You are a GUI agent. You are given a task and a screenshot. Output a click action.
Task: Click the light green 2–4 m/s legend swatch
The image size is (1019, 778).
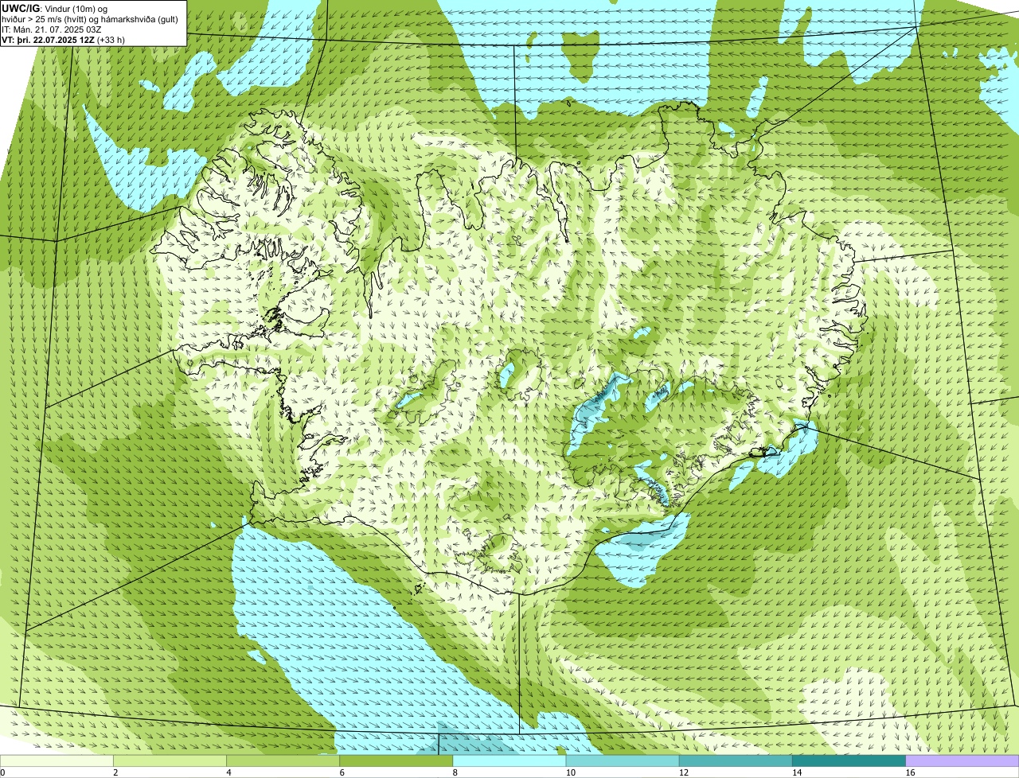tap(170, 761)
